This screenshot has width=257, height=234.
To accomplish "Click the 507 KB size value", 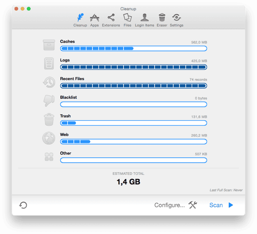I will pyautogui.click(x=201, y=154).
